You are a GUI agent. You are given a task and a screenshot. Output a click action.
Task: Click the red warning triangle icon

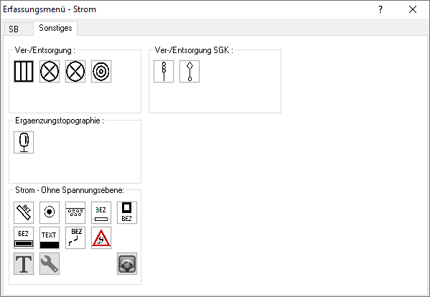click(x=101, y=238)
